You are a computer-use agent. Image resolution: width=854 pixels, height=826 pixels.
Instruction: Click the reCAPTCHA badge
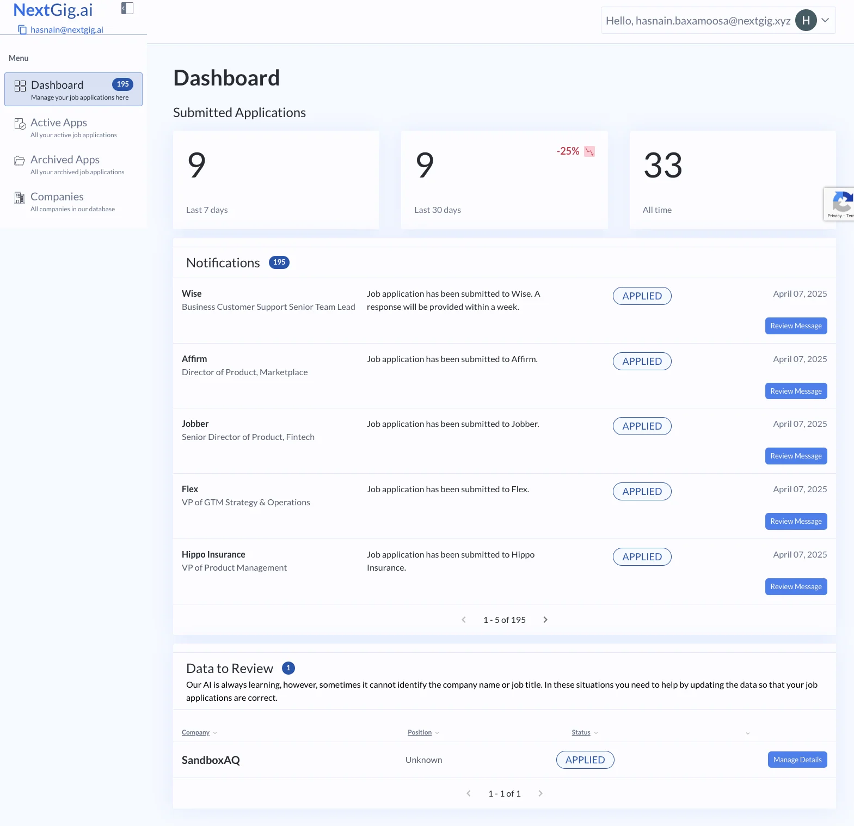click(x=839, y=204)
